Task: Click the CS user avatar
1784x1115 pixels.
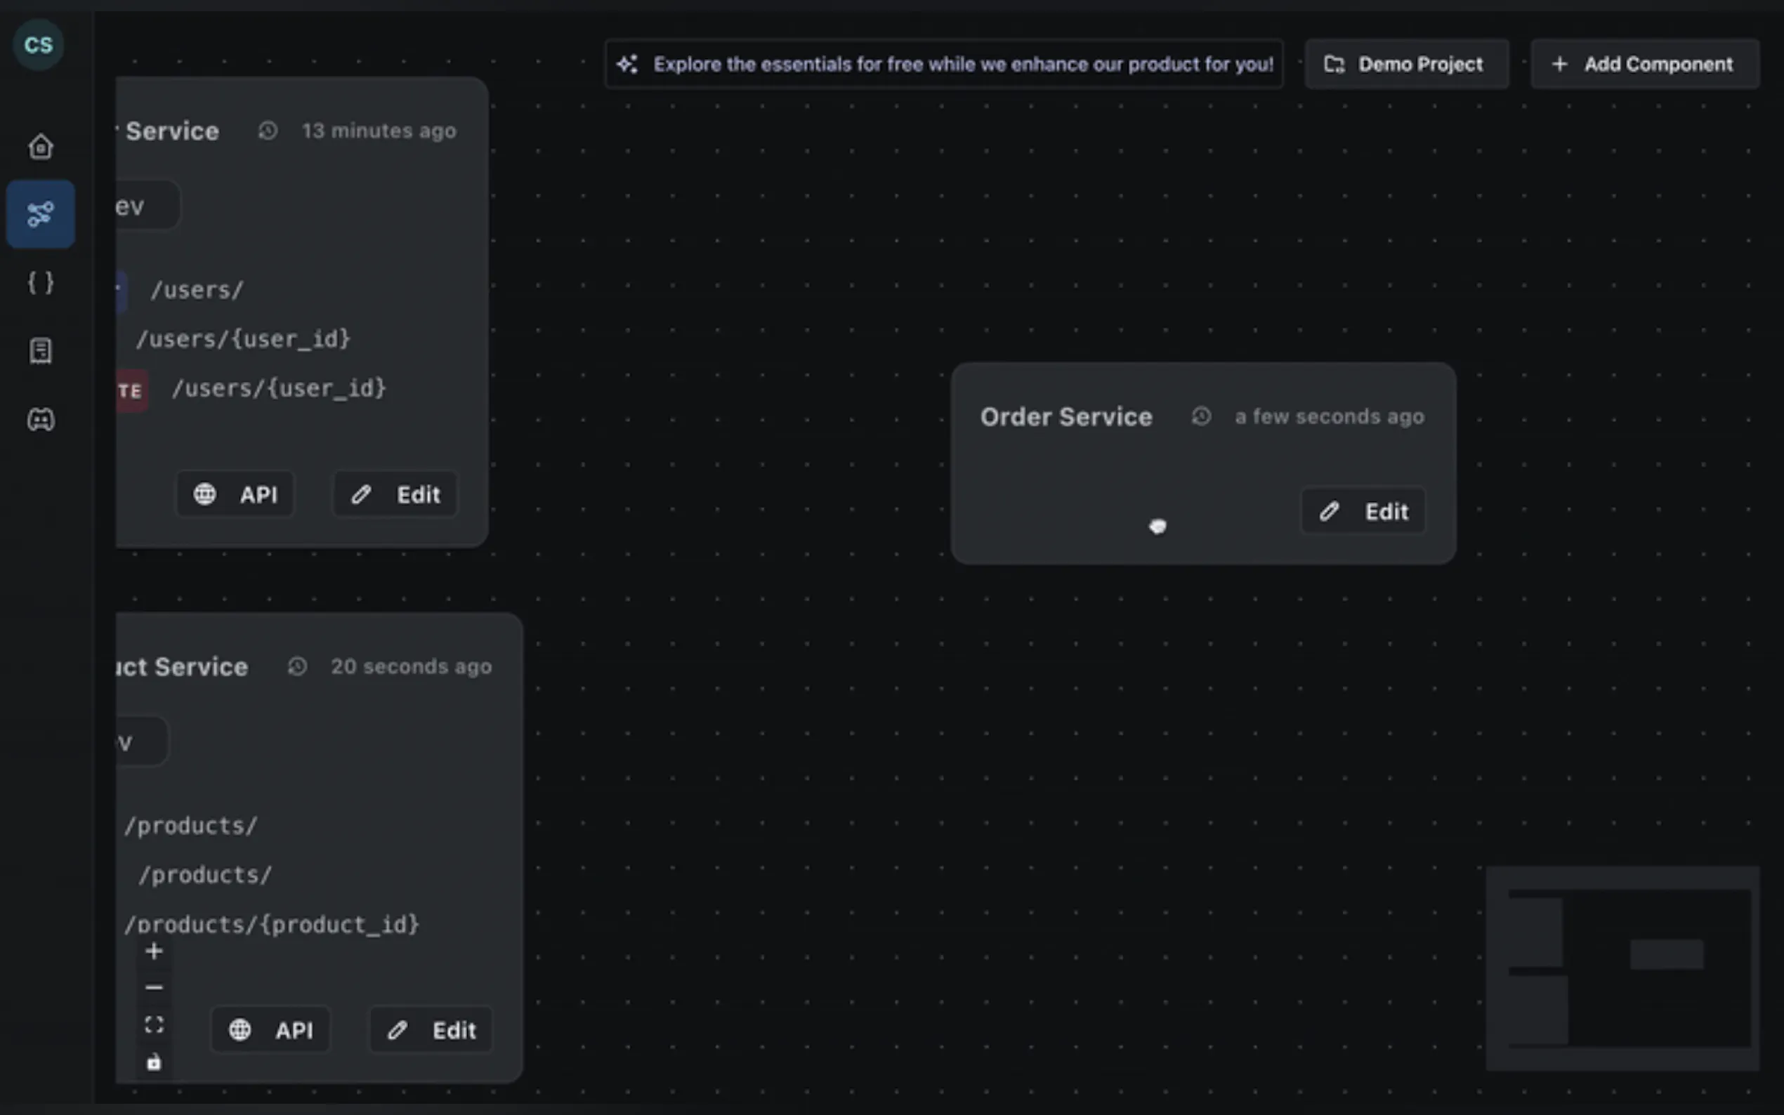Action: tap(39, 45)
